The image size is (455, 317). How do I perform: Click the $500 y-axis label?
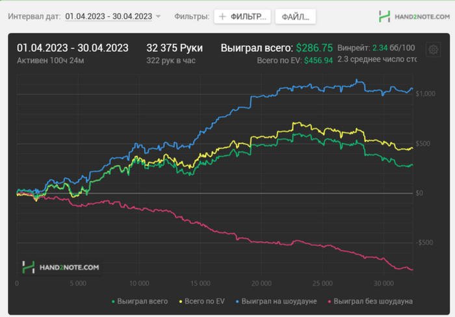(x=422, y=144)
